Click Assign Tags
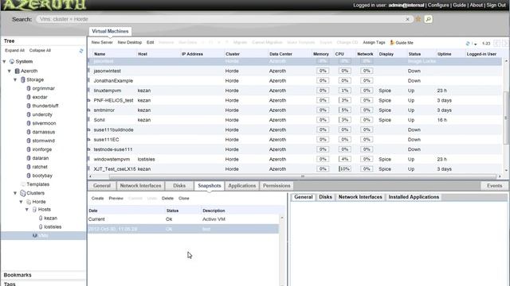Image resolution: width=510 pixels, height=286 pixels. coord(374,42)
